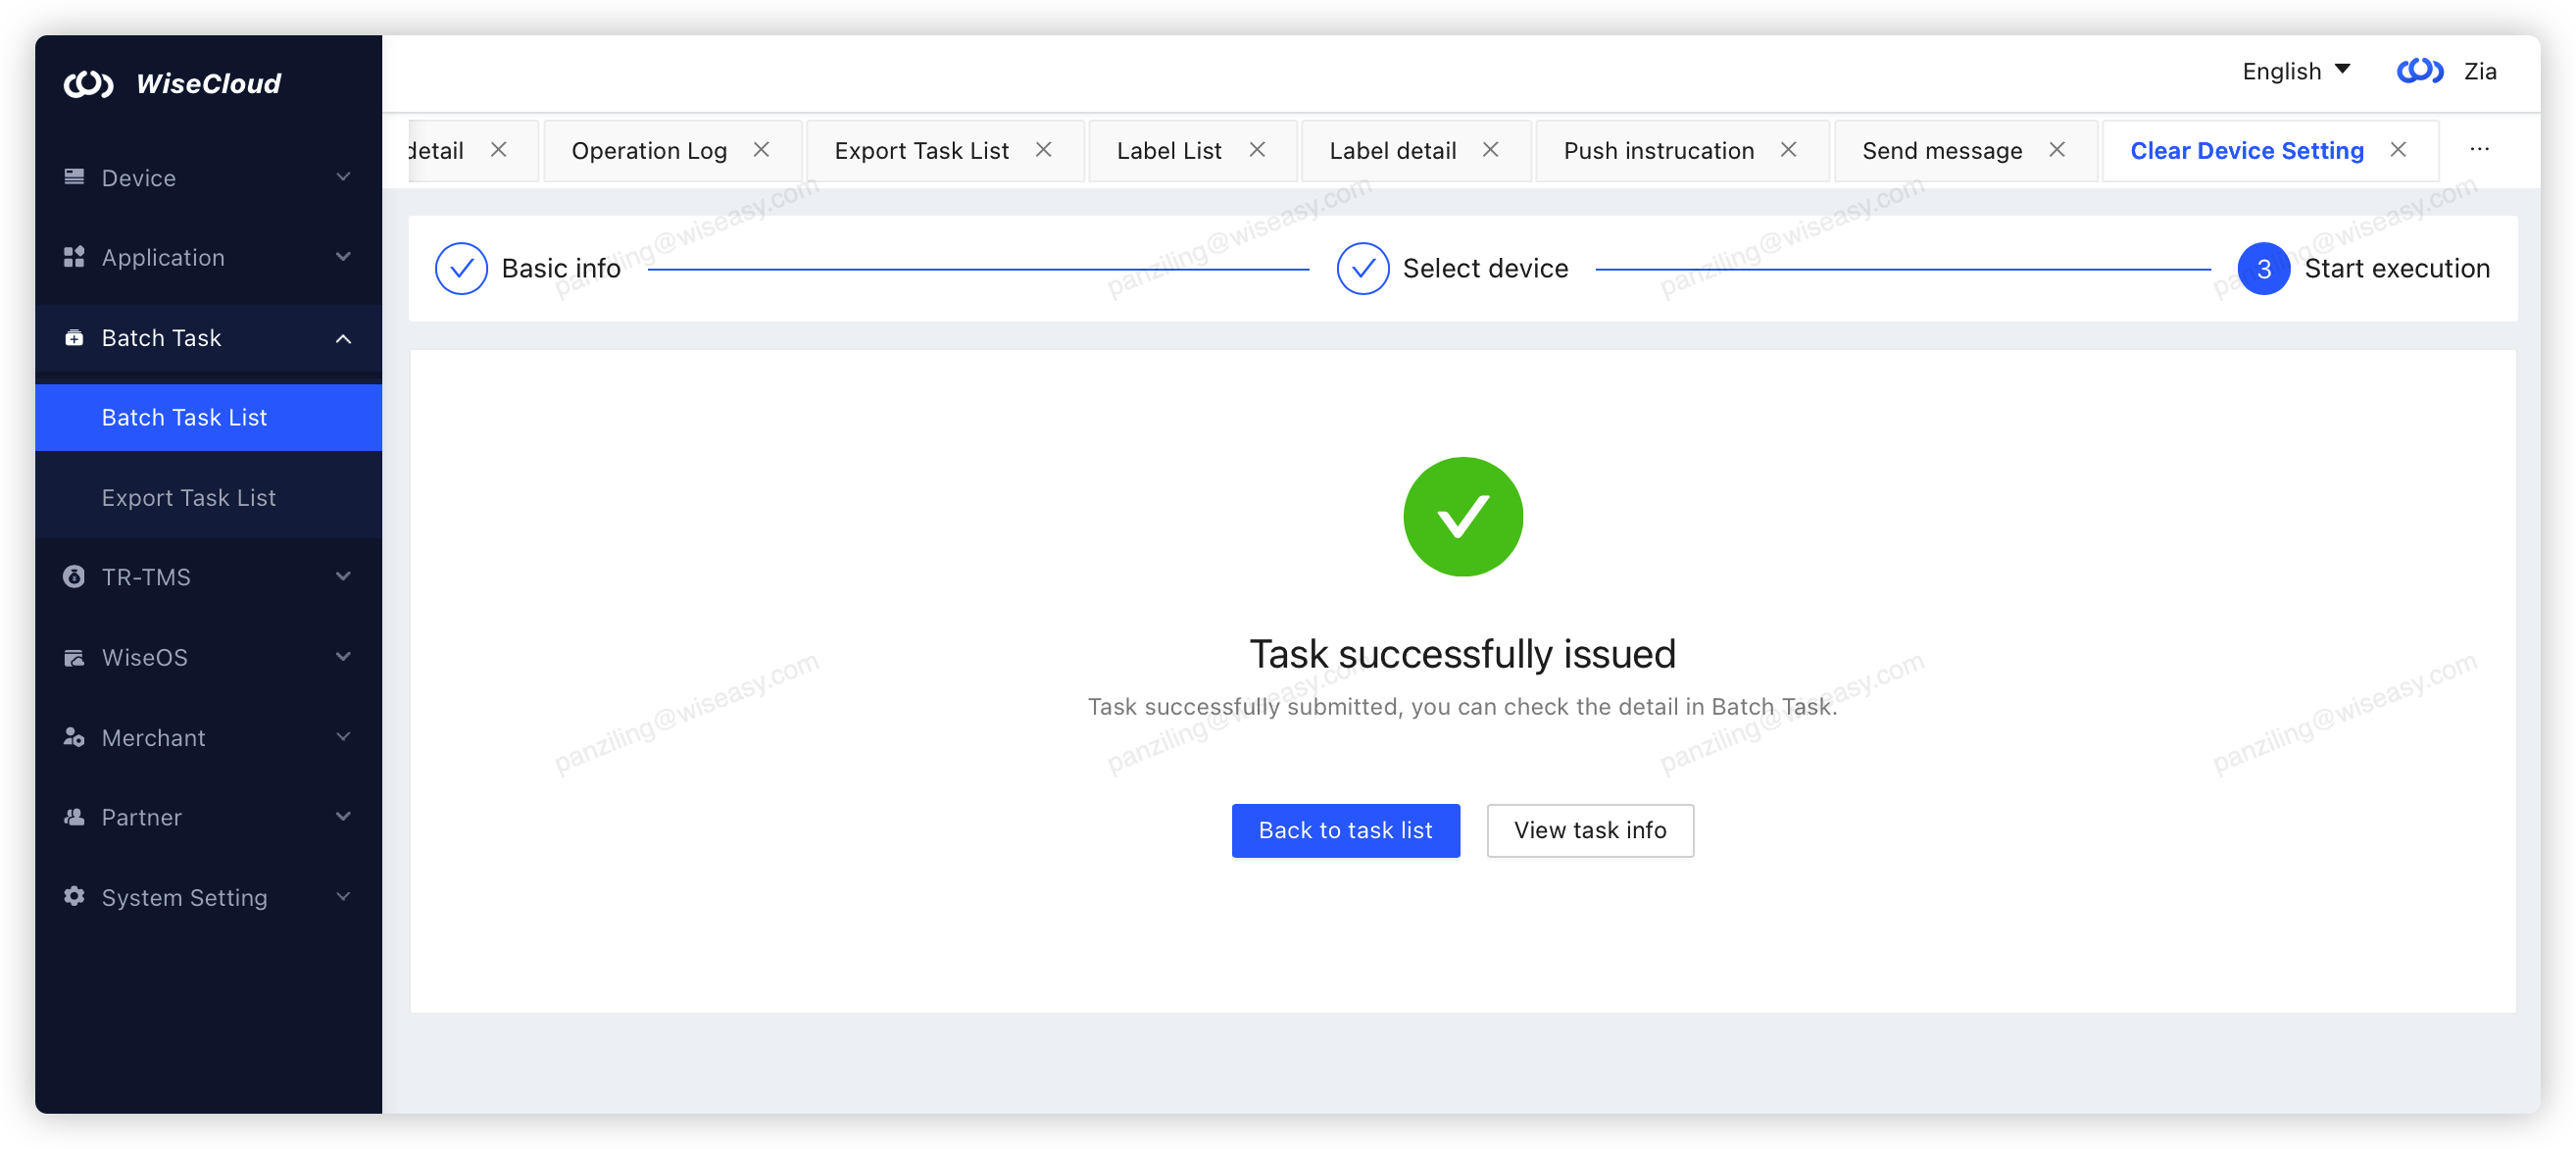
Task: Click the TR-TMS sidebar icon
Action: point(74,577)
